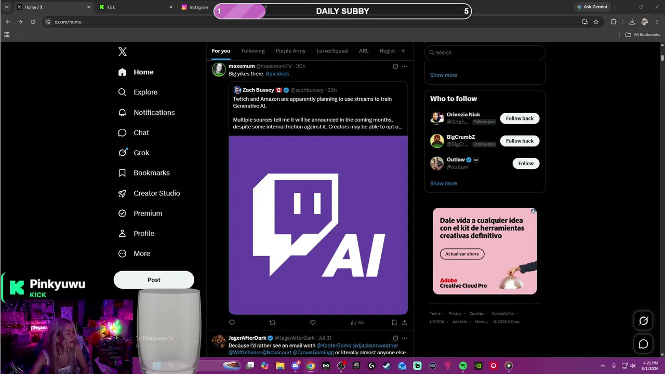665x374 pixels.
Task: Click the Grok icon on maxemum's post
Action: (x=395, y=66)
